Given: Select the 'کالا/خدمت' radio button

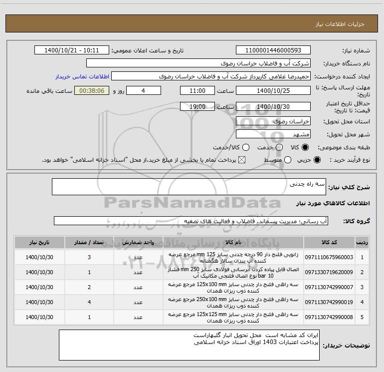Looking at the screenshot, I should point(246,147).
